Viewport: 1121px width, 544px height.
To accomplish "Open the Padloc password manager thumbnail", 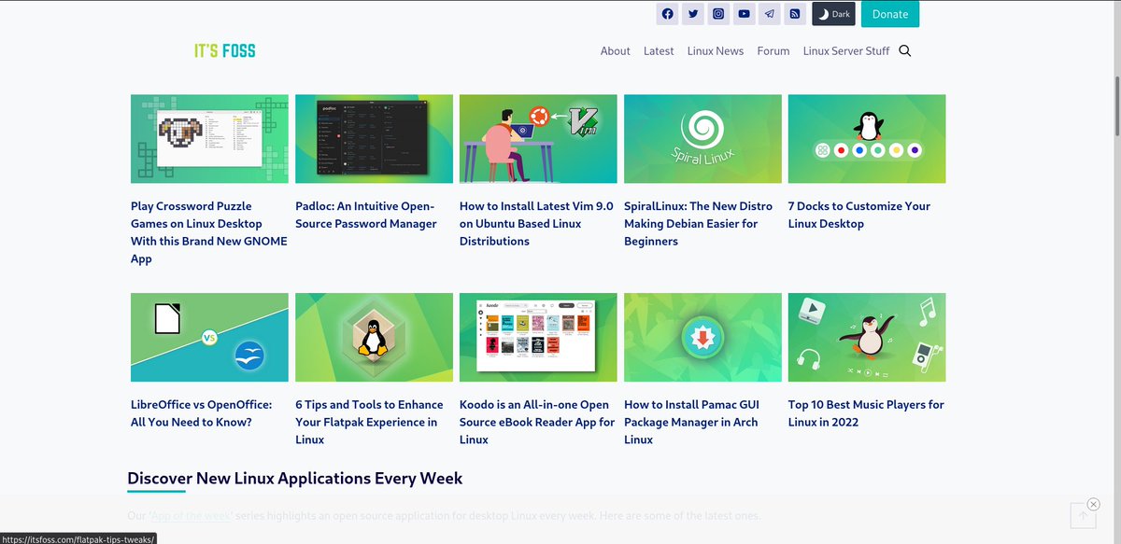I will (x=374, y=138).
